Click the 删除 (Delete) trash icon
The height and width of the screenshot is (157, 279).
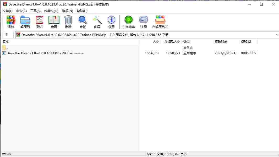click(68, 22)
